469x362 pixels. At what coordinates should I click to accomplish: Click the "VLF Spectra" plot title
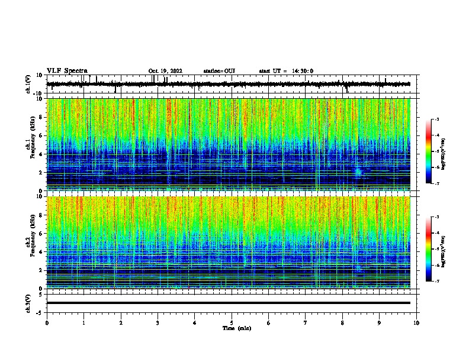(67, 71)
